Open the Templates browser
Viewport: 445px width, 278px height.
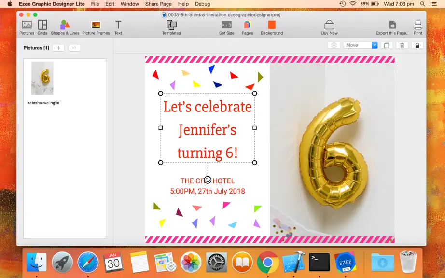(171, 28)
